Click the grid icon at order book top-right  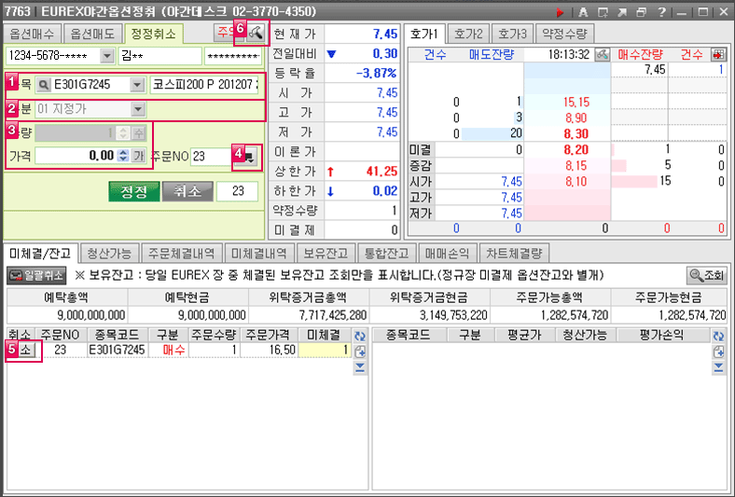click(717, 54)
